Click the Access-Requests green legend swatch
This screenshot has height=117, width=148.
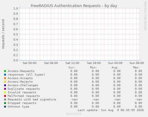click(5, 71)
